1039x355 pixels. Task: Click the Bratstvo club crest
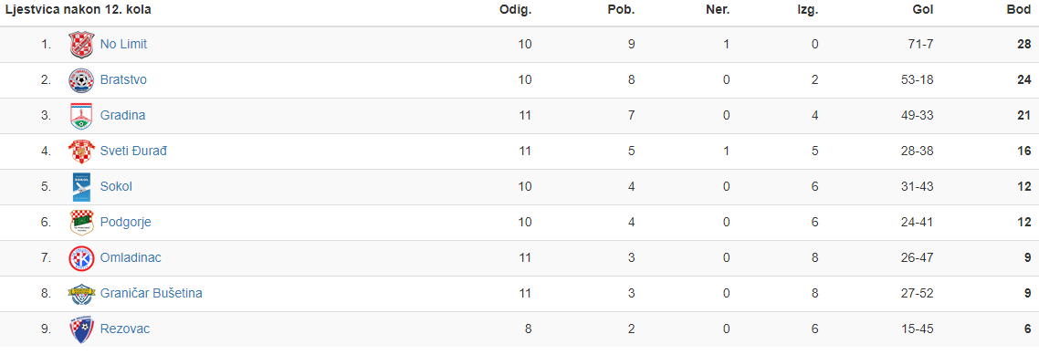point(81,80)
